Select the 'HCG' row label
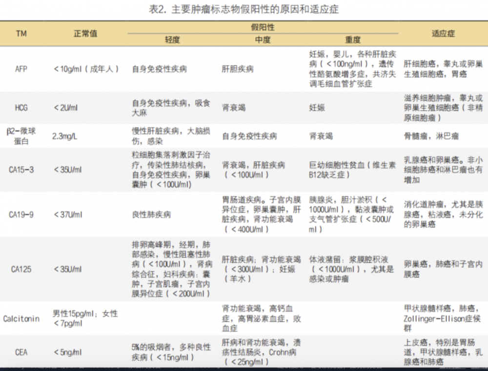 click(x=21, y=108)
